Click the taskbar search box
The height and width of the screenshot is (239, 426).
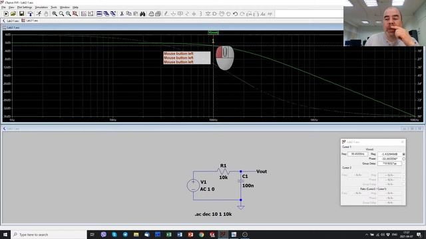49,234
